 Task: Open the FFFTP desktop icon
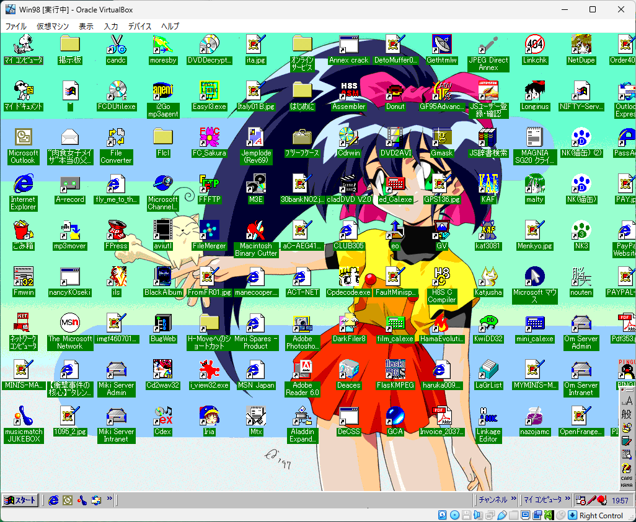pos(209,185)
